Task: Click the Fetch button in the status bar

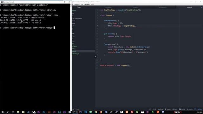Action: tap(175, 109)
